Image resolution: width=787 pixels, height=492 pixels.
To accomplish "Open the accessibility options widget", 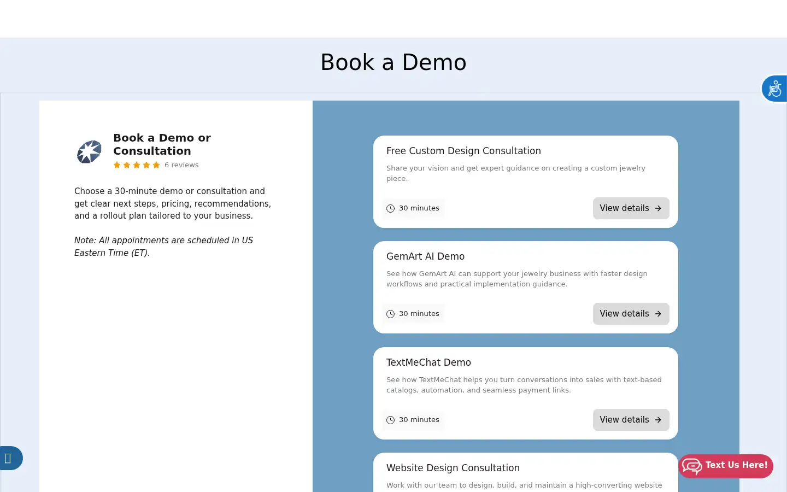I will tap(775, 89).
